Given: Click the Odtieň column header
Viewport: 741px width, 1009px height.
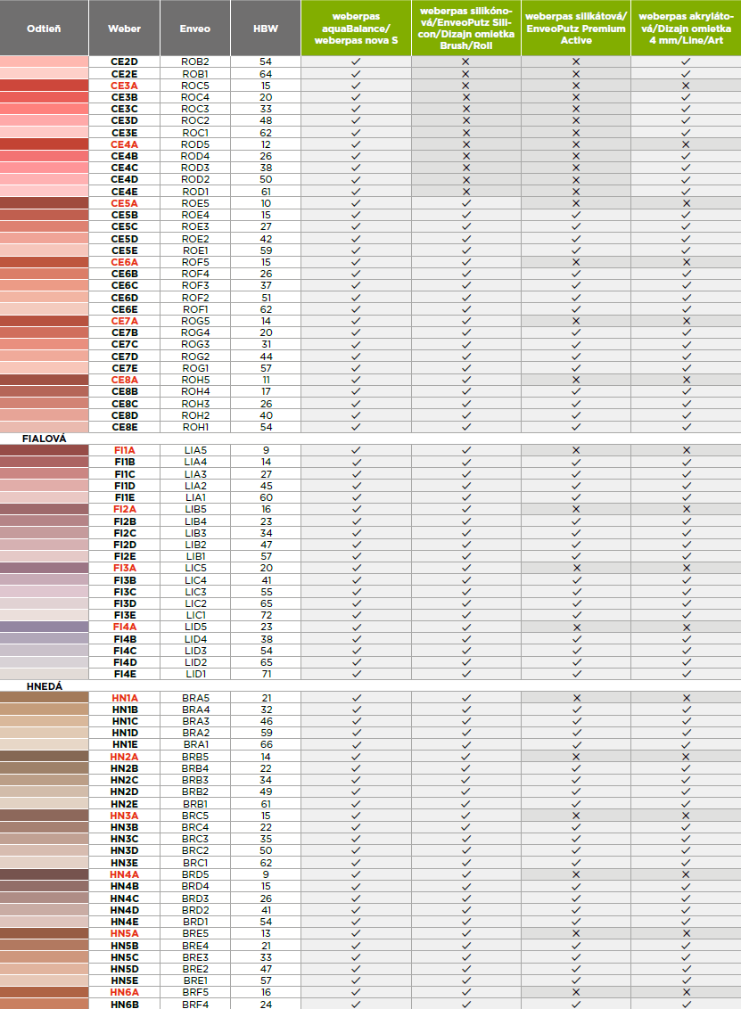Looking at the screenshot, I should click(x=44, y=29).
